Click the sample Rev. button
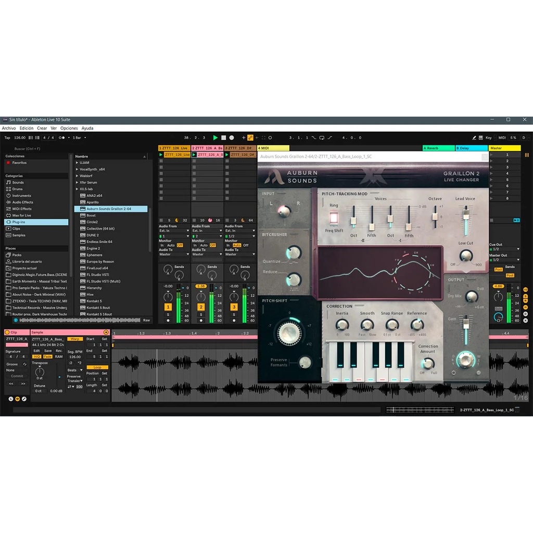Image resolution: width=533 pixels, height=533 pixels. [x=59, y=351]
